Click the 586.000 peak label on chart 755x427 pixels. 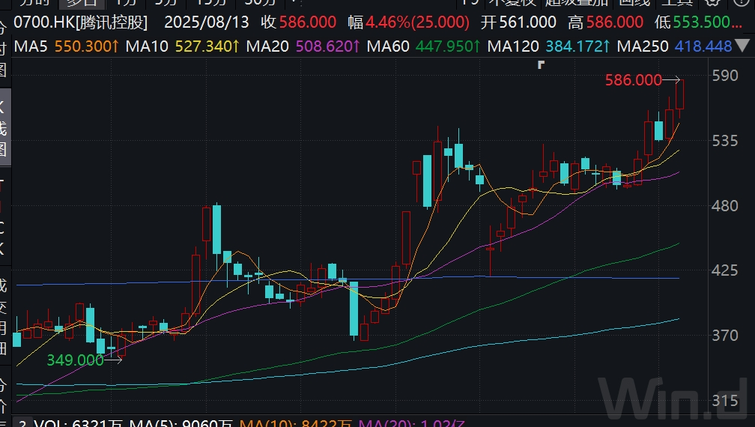point(633,80)
